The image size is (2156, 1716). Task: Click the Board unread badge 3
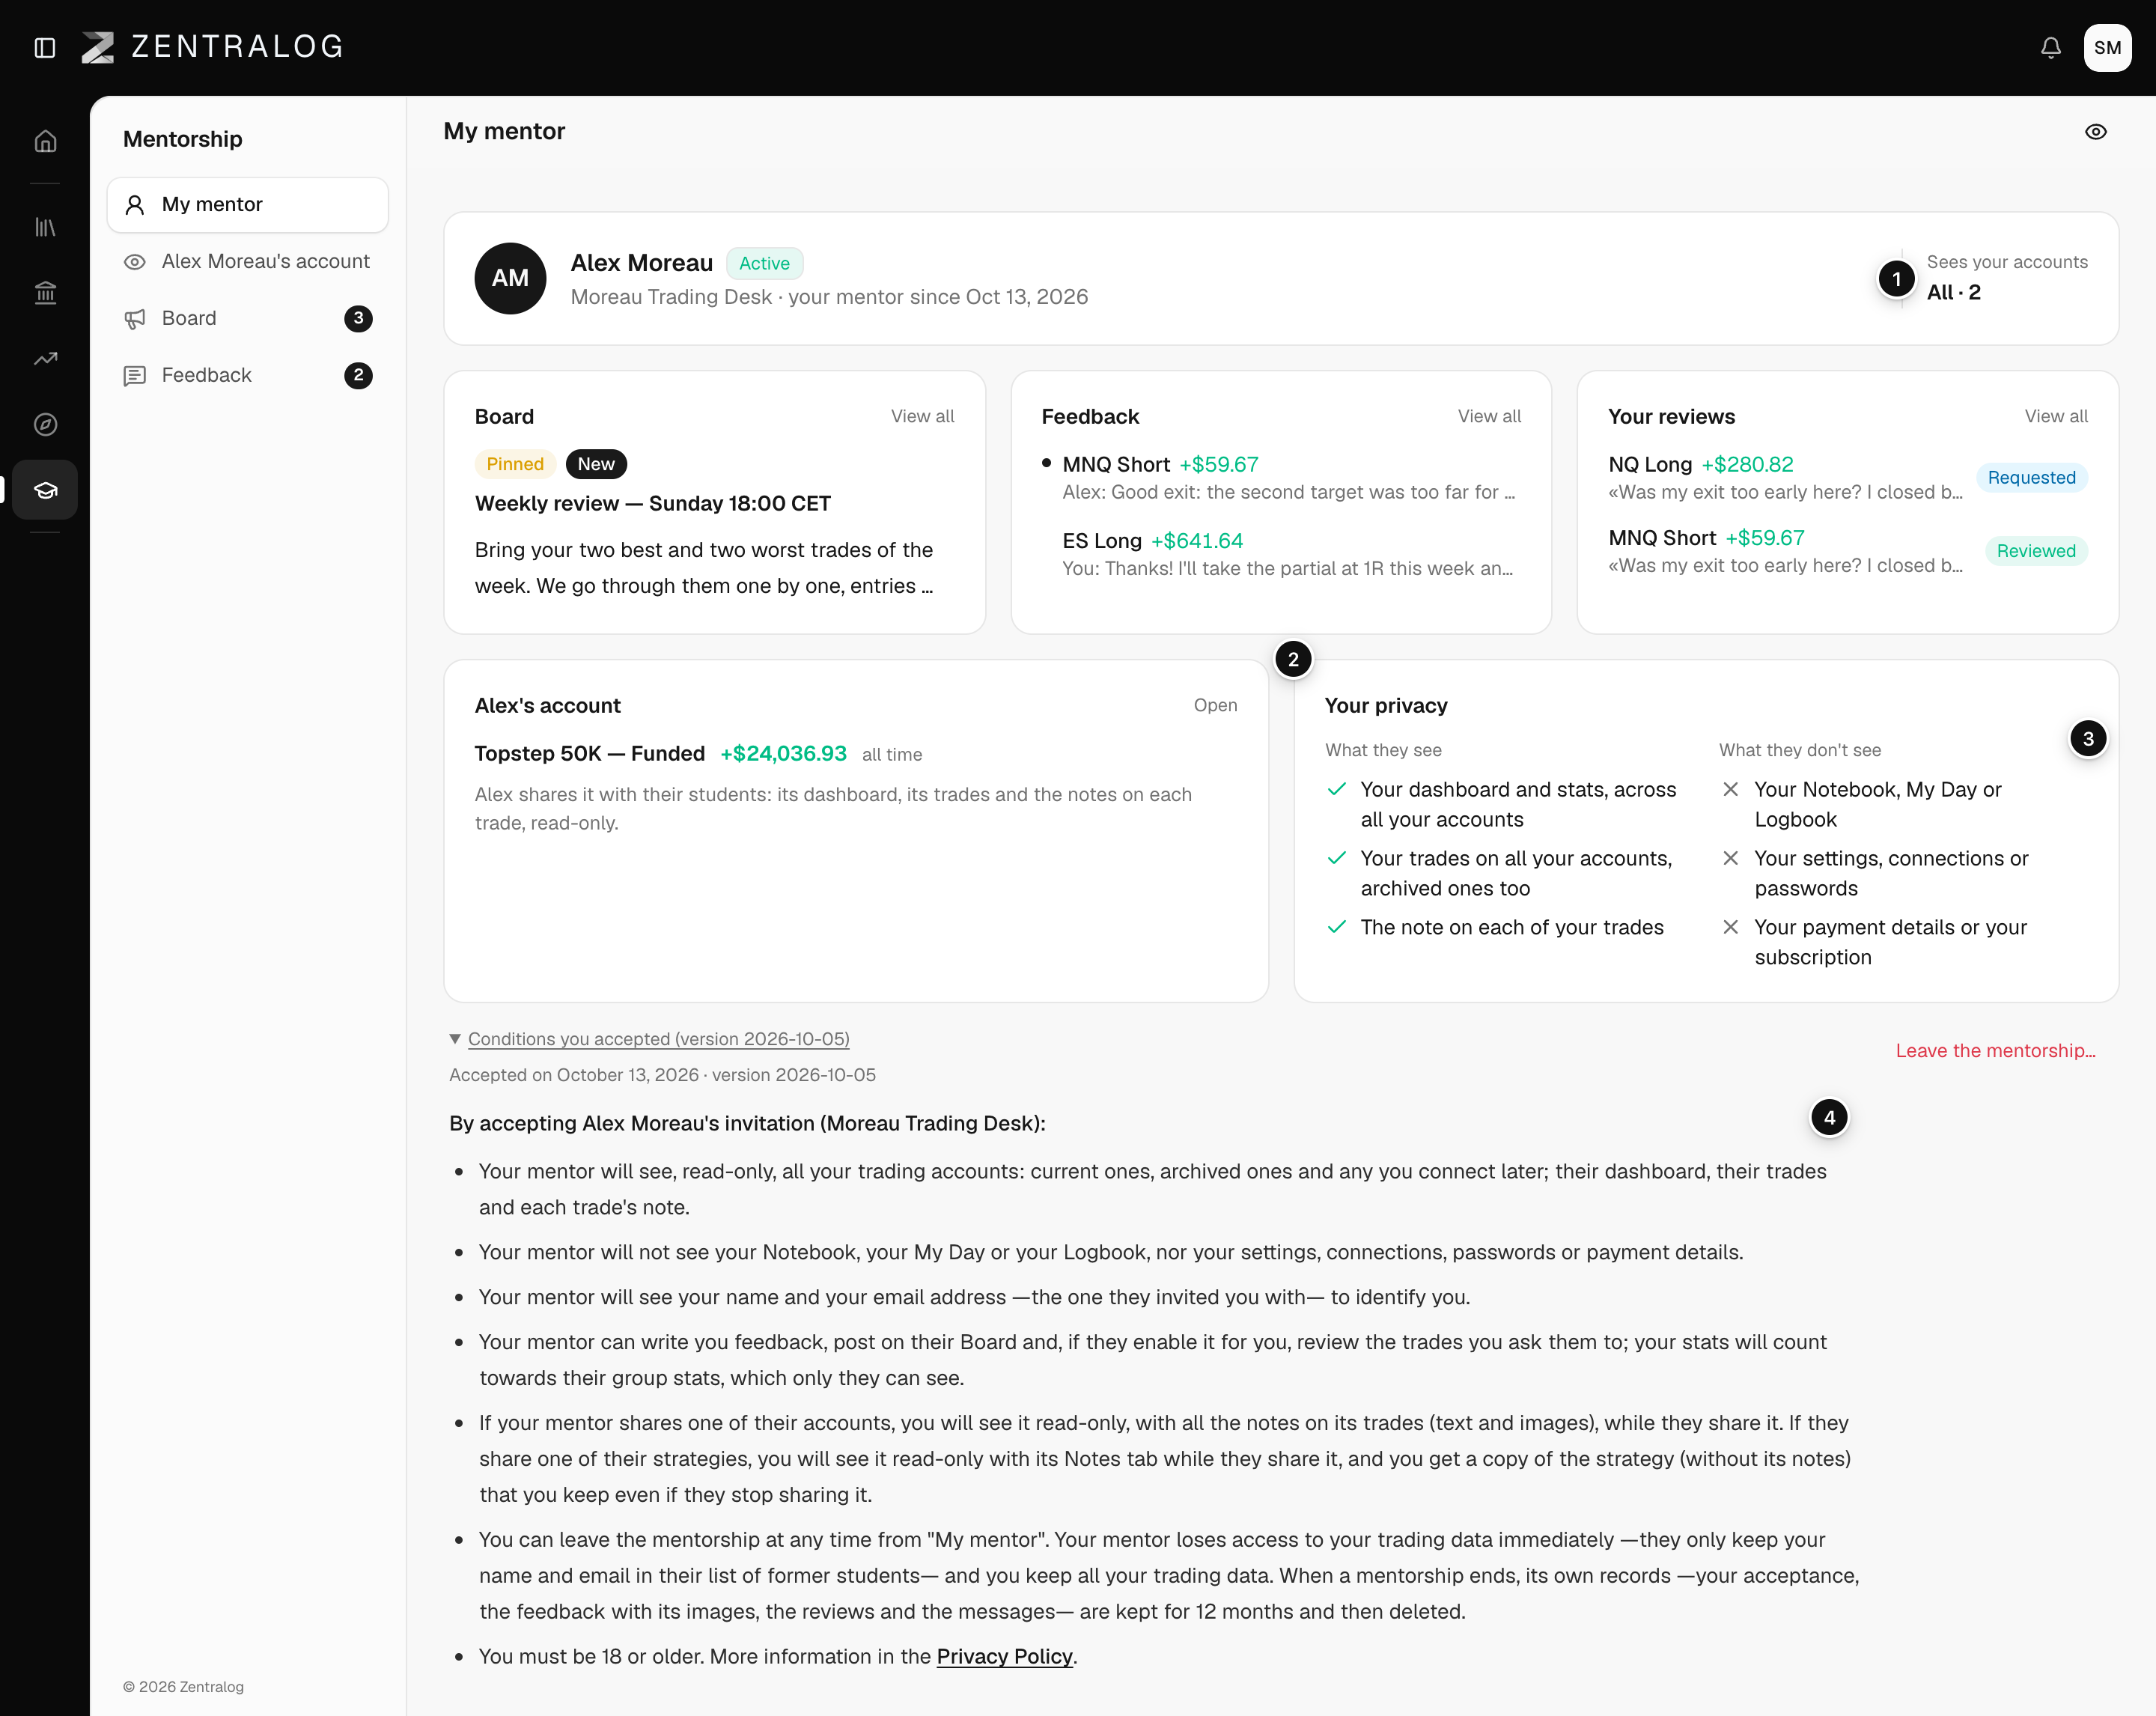tap(358, 318)
